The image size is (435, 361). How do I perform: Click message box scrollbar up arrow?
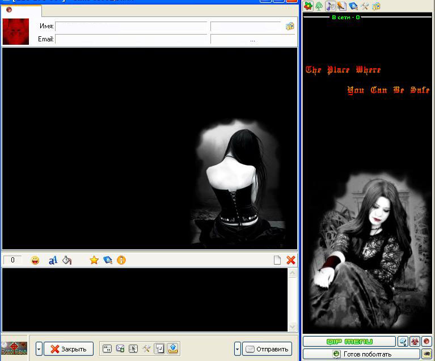(x=293, y=273)
